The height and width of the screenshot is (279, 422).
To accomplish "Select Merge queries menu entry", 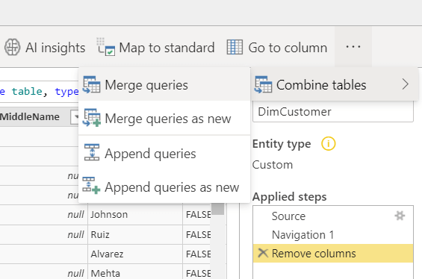I will point(164,85).
